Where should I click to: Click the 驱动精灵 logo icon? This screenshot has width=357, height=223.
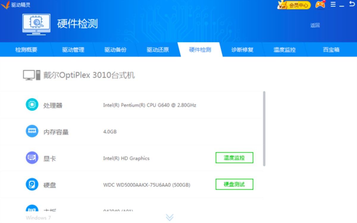coord(6,5)
